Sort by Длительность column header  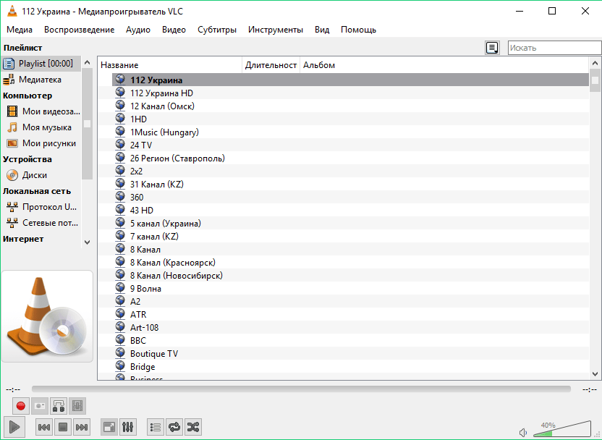click(x=271, y=65)
